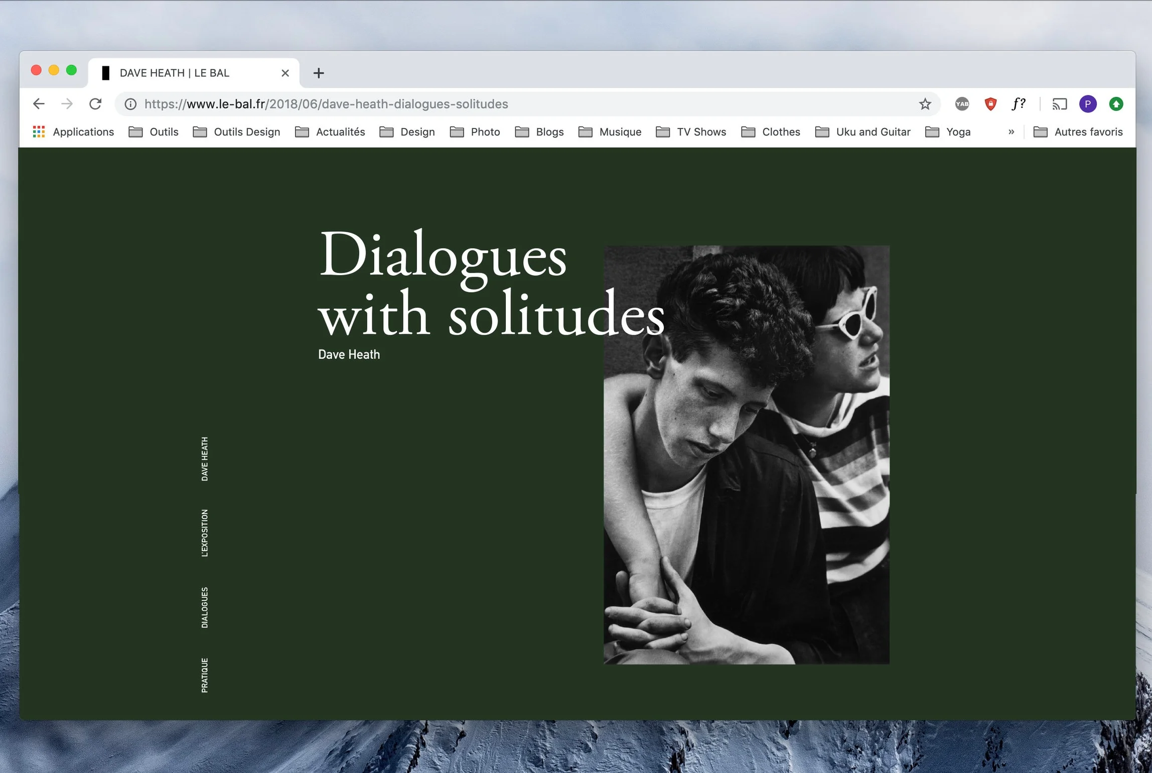Open the TV Shows bookmark folder
The image size is (1152, 773).
691,132
